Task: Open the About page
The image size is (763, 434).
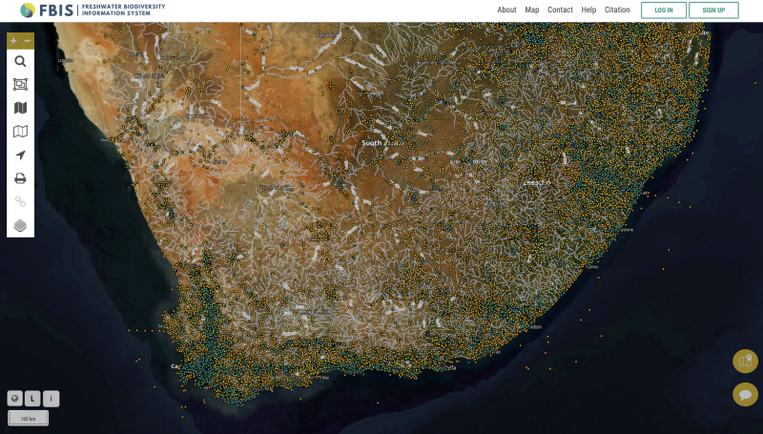Action: [x=506, y=10]
